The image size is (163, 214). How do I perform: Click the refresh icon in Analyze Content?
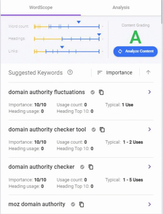(120, 51)
